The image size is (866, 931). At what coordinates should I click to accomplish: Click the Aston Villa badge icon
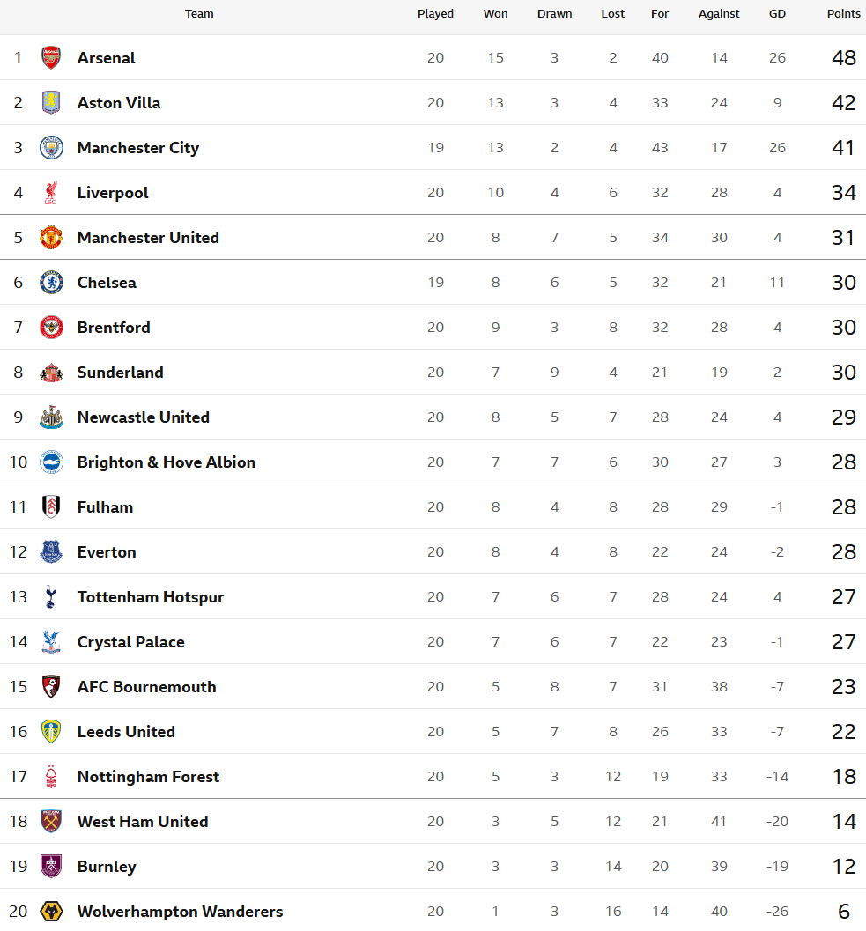51,103
